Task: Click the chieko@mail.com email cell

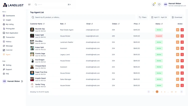Action: [92, 30]
